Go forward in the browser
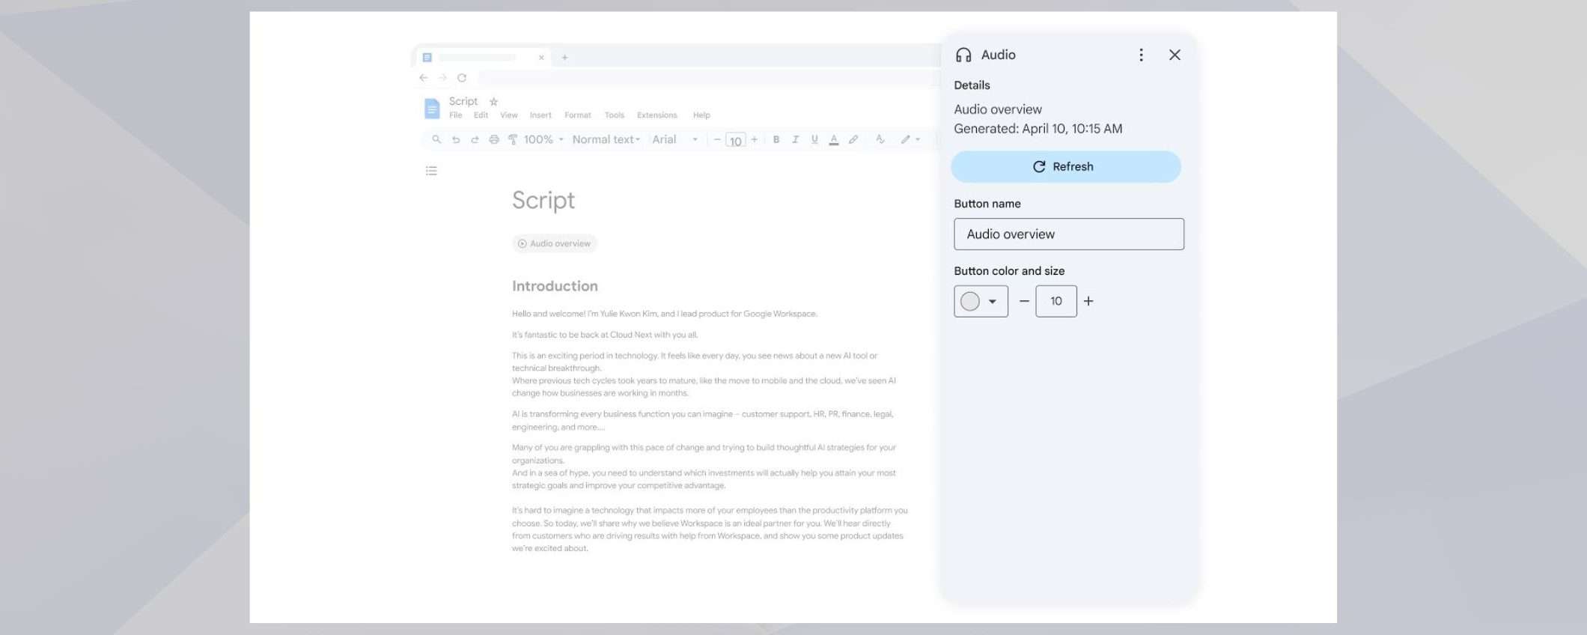Image resolution: width=1587 pixels, height=635 pixels. click(x=442, y=78)
